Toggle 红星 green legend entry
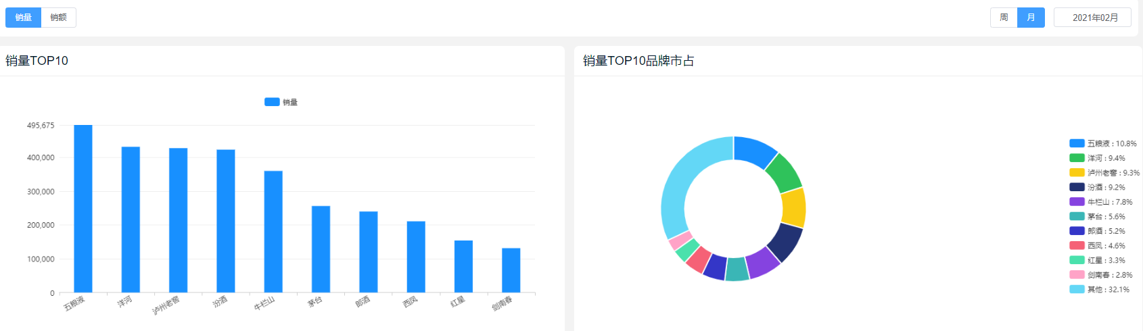1143x331 pixels. (1097, 260)
